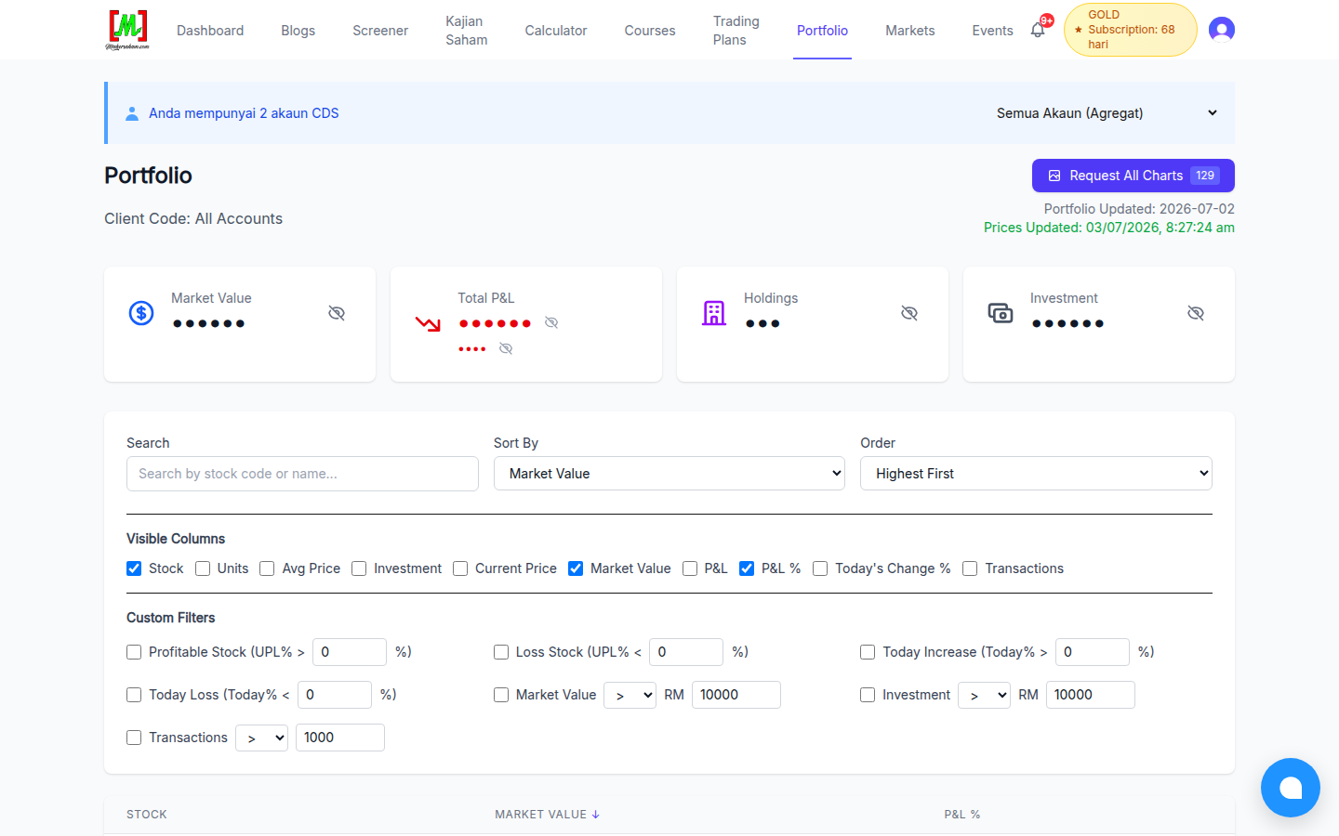Uncheck the P&L % column
This screenshot has width=1339, height=836.
[747, 568]
